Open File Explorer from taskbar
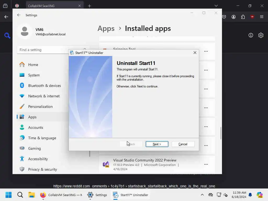The image size is (268, 201). (x=32, y=195)
